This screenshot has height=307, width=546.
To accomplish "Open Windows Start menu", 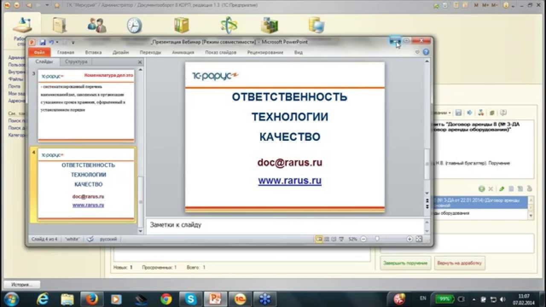I will click(x=11, y=298).
